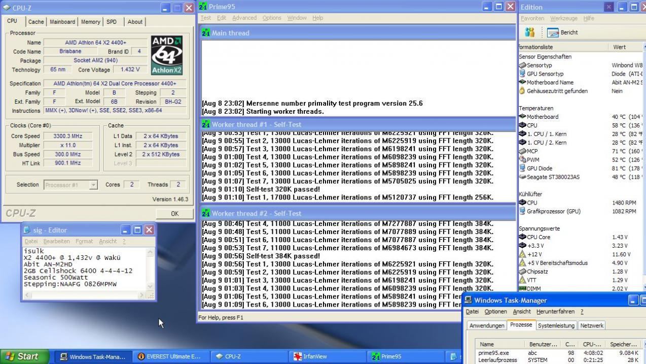The image size is (646, 364).
Task: Open the Memory tab in CPU-Z
Action: tap(91, 22)
